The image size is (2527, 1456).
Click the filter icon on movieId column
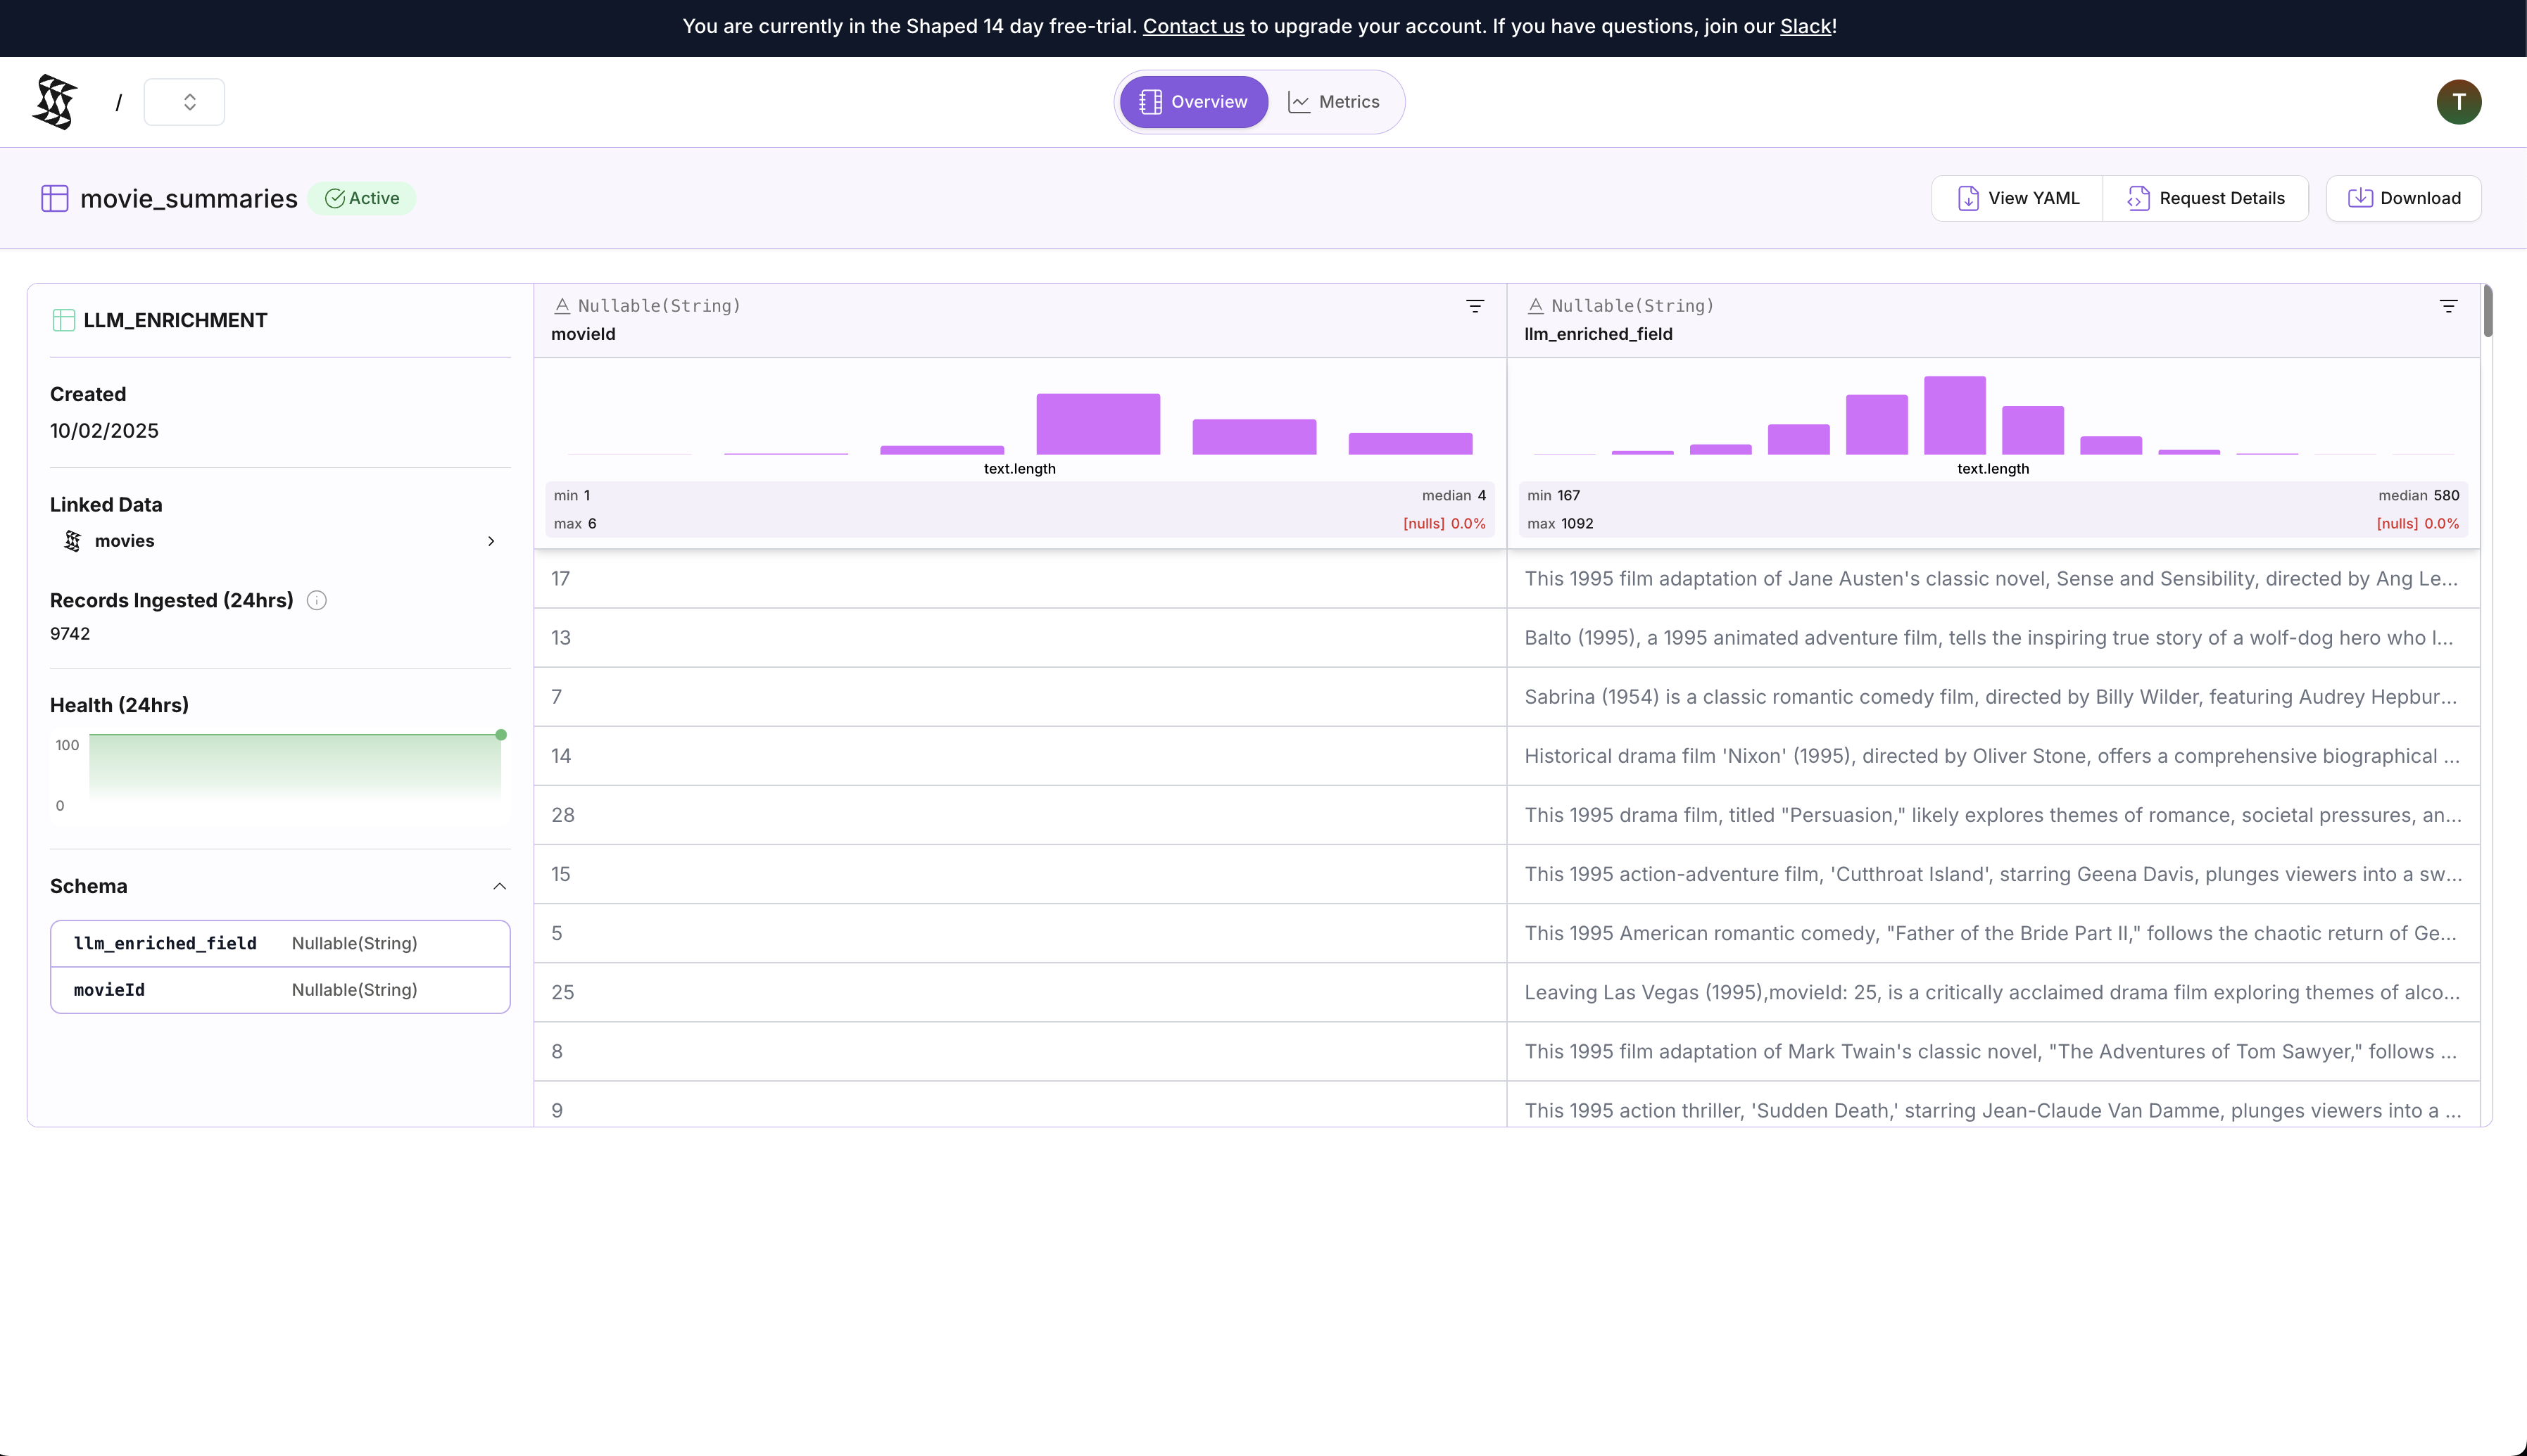(1474, 306)
